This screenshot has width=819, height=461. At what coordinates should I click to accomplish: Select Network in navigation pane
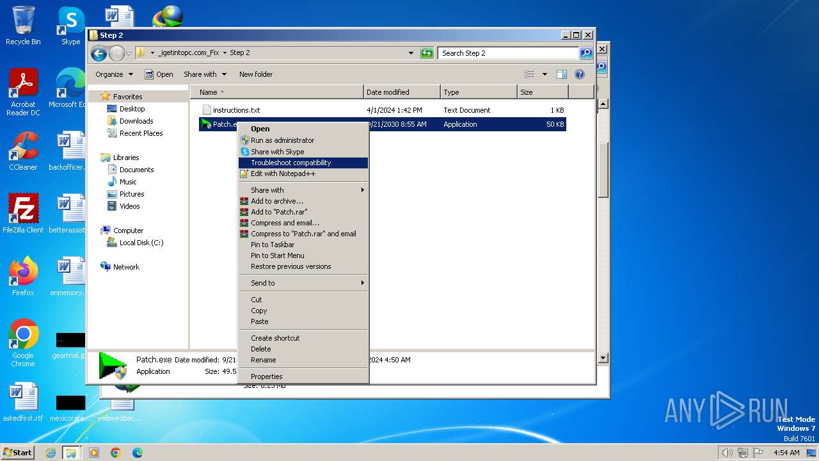pyautogui.click(x=125, y=267)
